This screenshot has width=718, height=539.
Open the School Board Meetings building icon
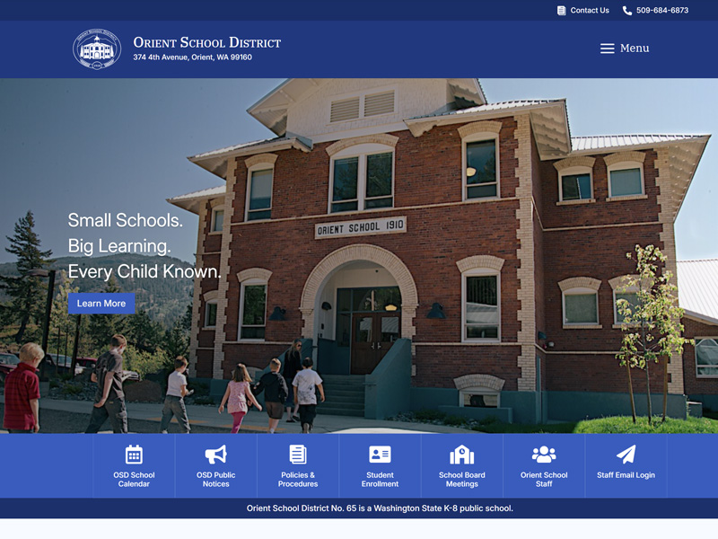point(462,455)
